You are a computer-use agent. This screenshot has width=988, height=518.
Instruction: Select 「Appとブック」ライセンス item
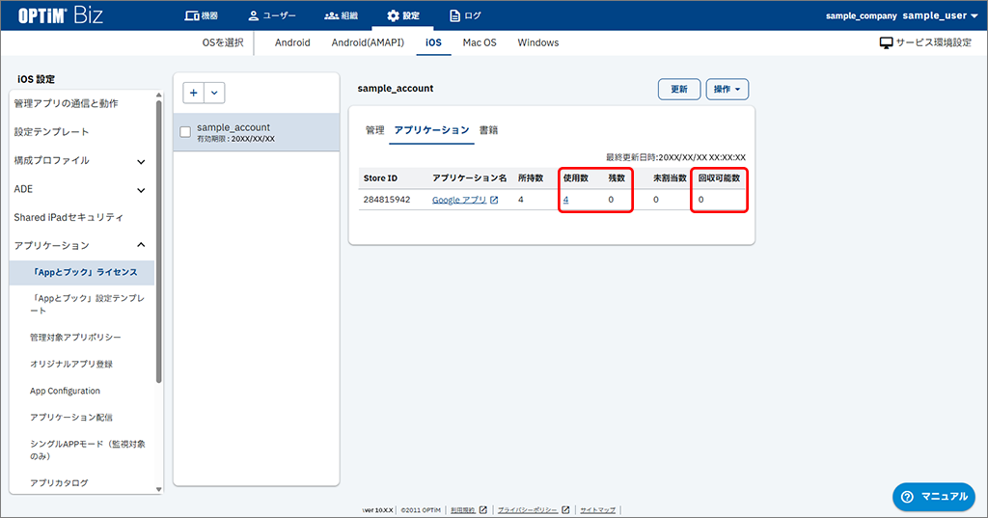tap(82, 272)
